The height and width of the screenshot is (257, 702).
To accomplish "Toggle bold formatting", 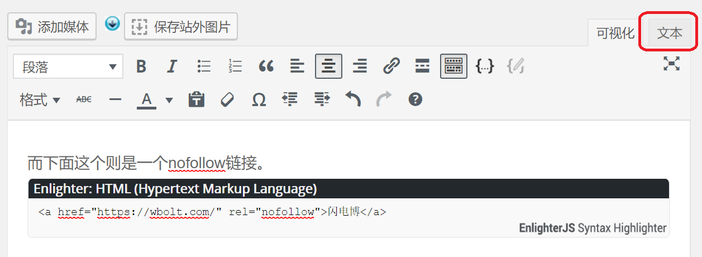I will (x=141, y=66).
